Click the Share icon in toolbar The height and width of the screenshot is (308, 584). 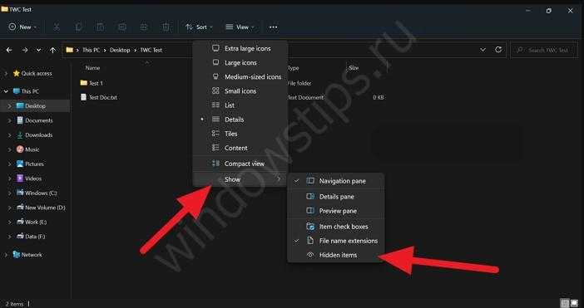(x=144, y=27)
